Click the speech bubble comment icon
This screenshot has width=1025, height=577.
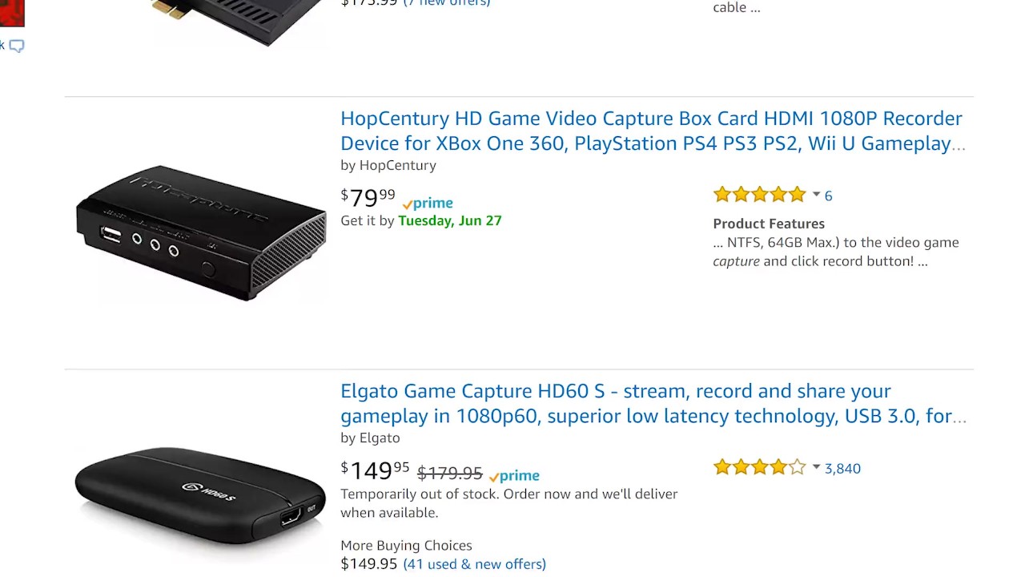(17, 46)
